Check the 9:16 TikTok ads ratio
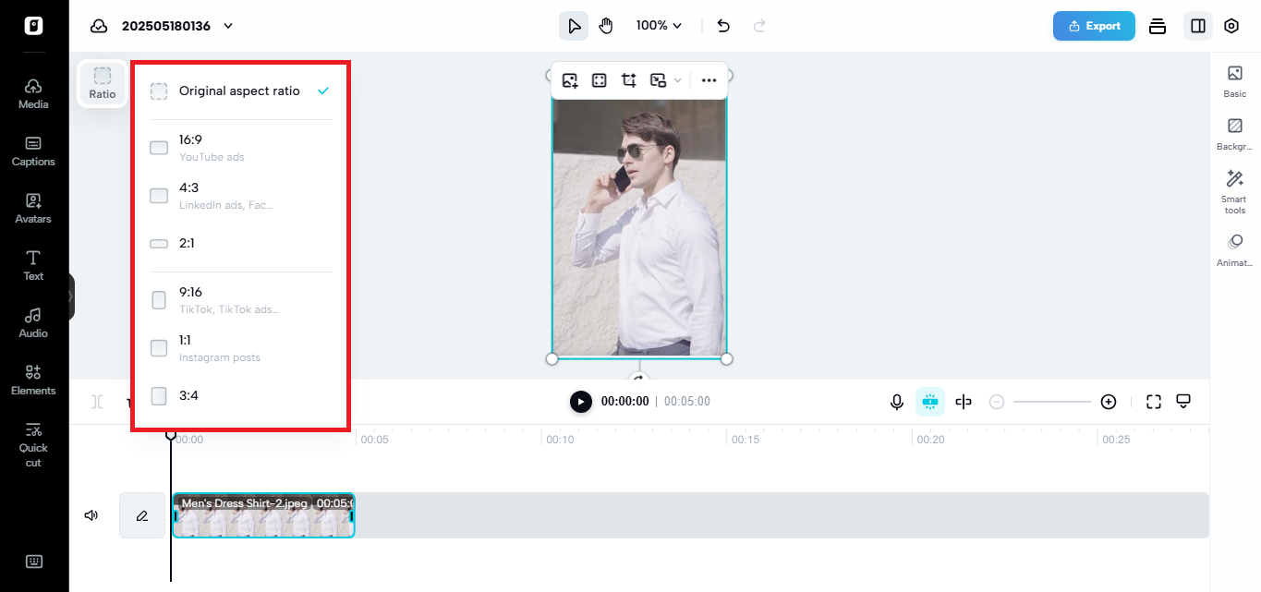The width and height of the screenshot is (1261, 592). click(158, 299)
